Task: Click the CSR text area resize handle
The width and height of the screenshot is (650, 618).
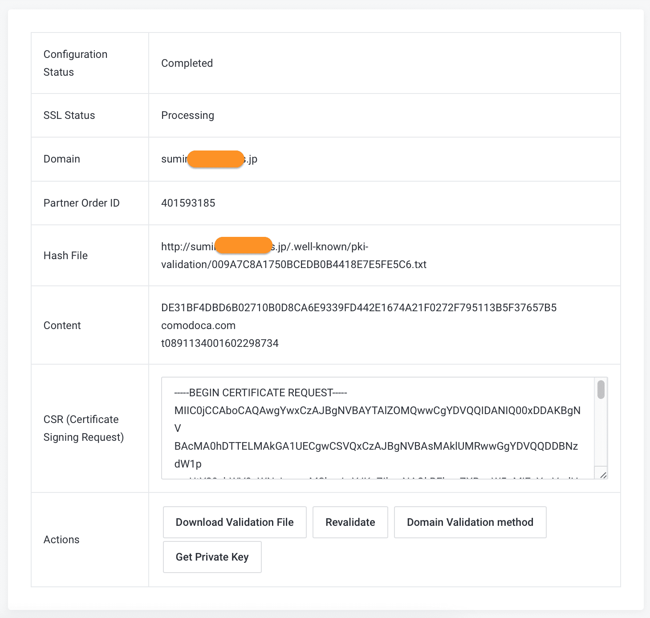Action: point(603,475)
